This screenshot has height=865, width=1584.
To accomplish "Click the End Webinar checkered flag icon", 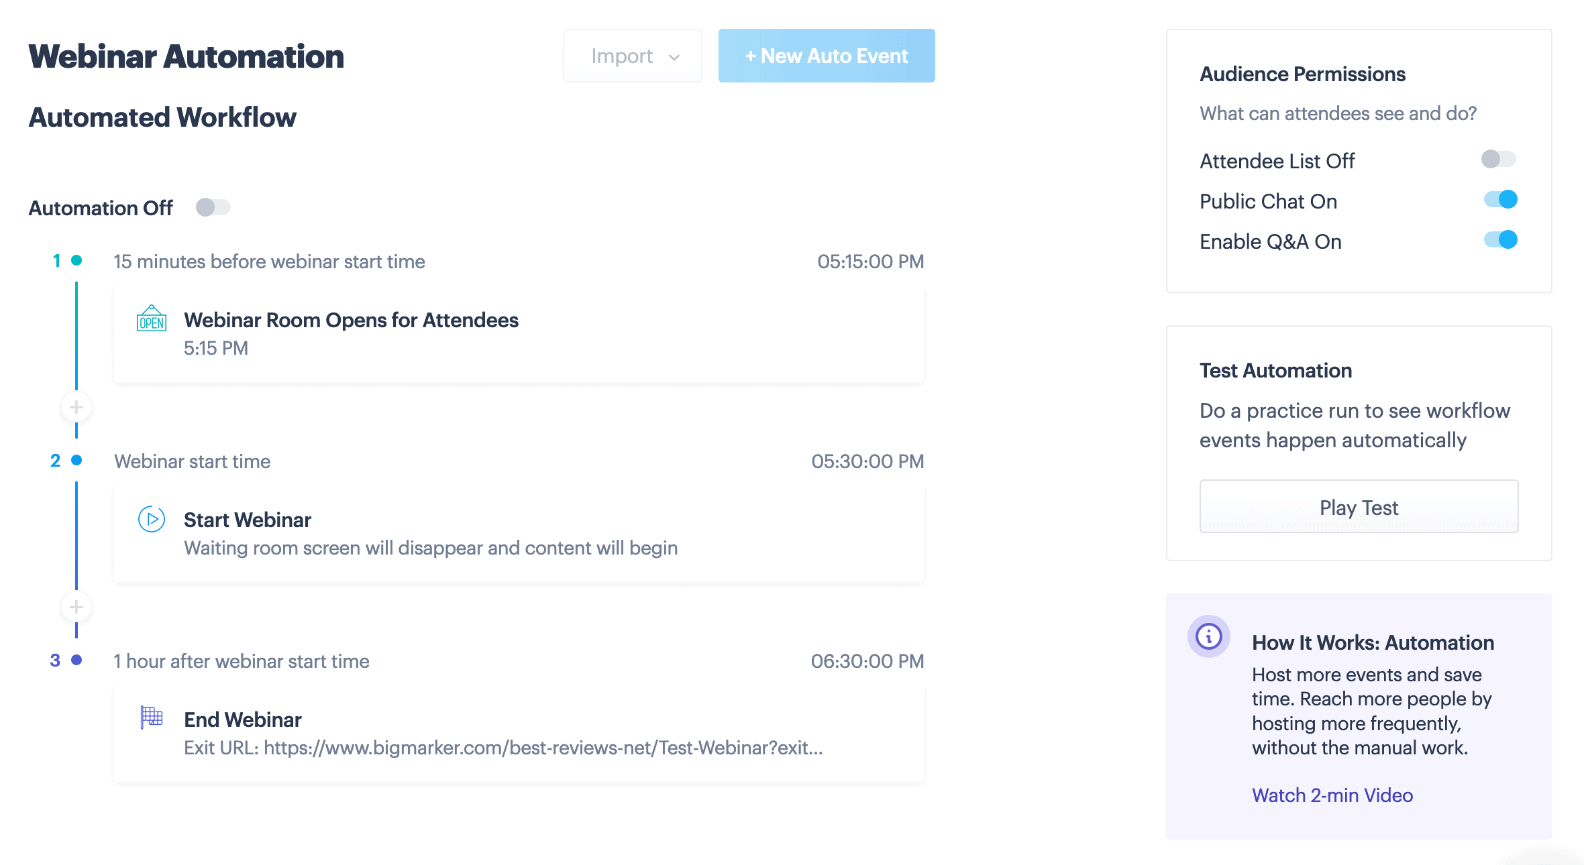I will pos(152,717).
